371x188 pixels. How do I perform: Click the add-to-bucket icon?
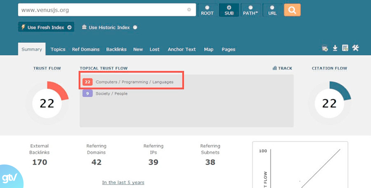pyautogui.click(x=325, y=49)
